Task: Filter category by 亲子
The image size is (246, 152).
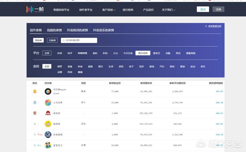Action: click(131, 67)
